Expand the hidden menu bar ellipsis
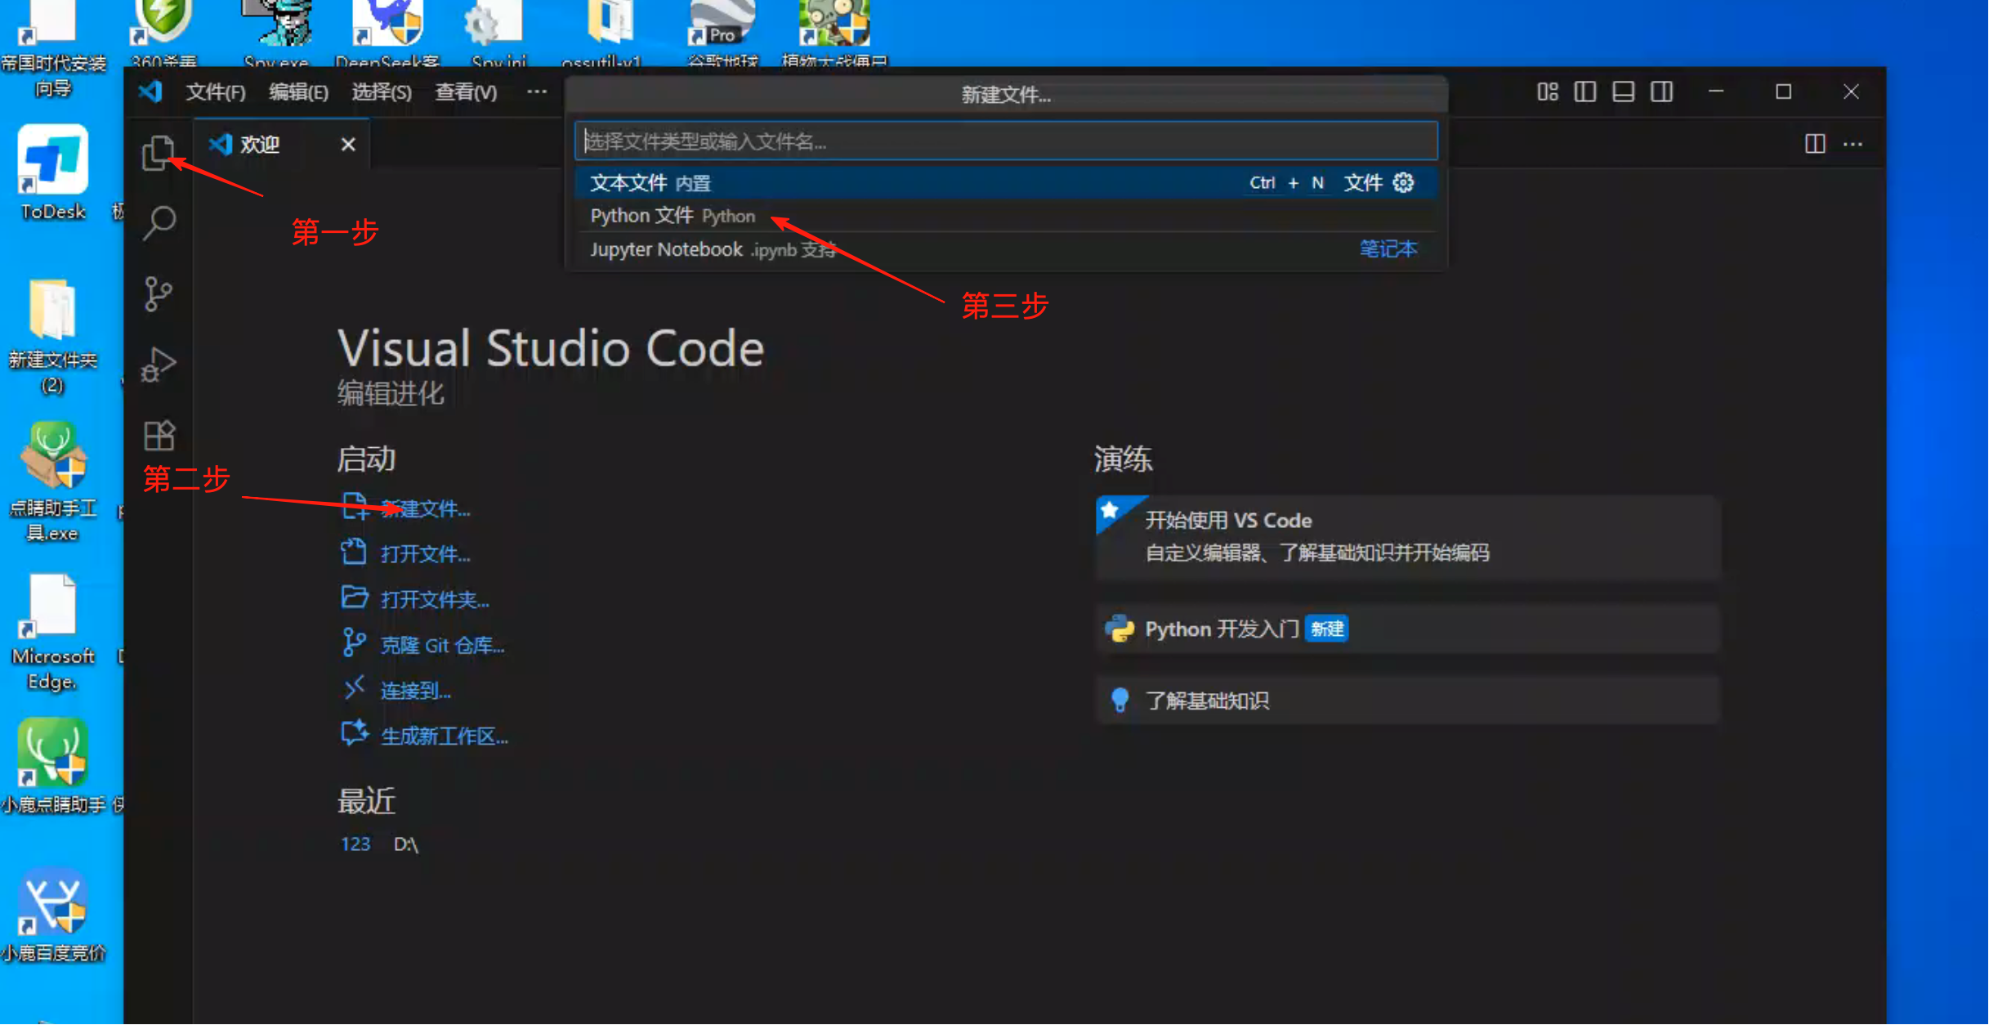Screen dimensions: 1989x1025 click(537, 92)
